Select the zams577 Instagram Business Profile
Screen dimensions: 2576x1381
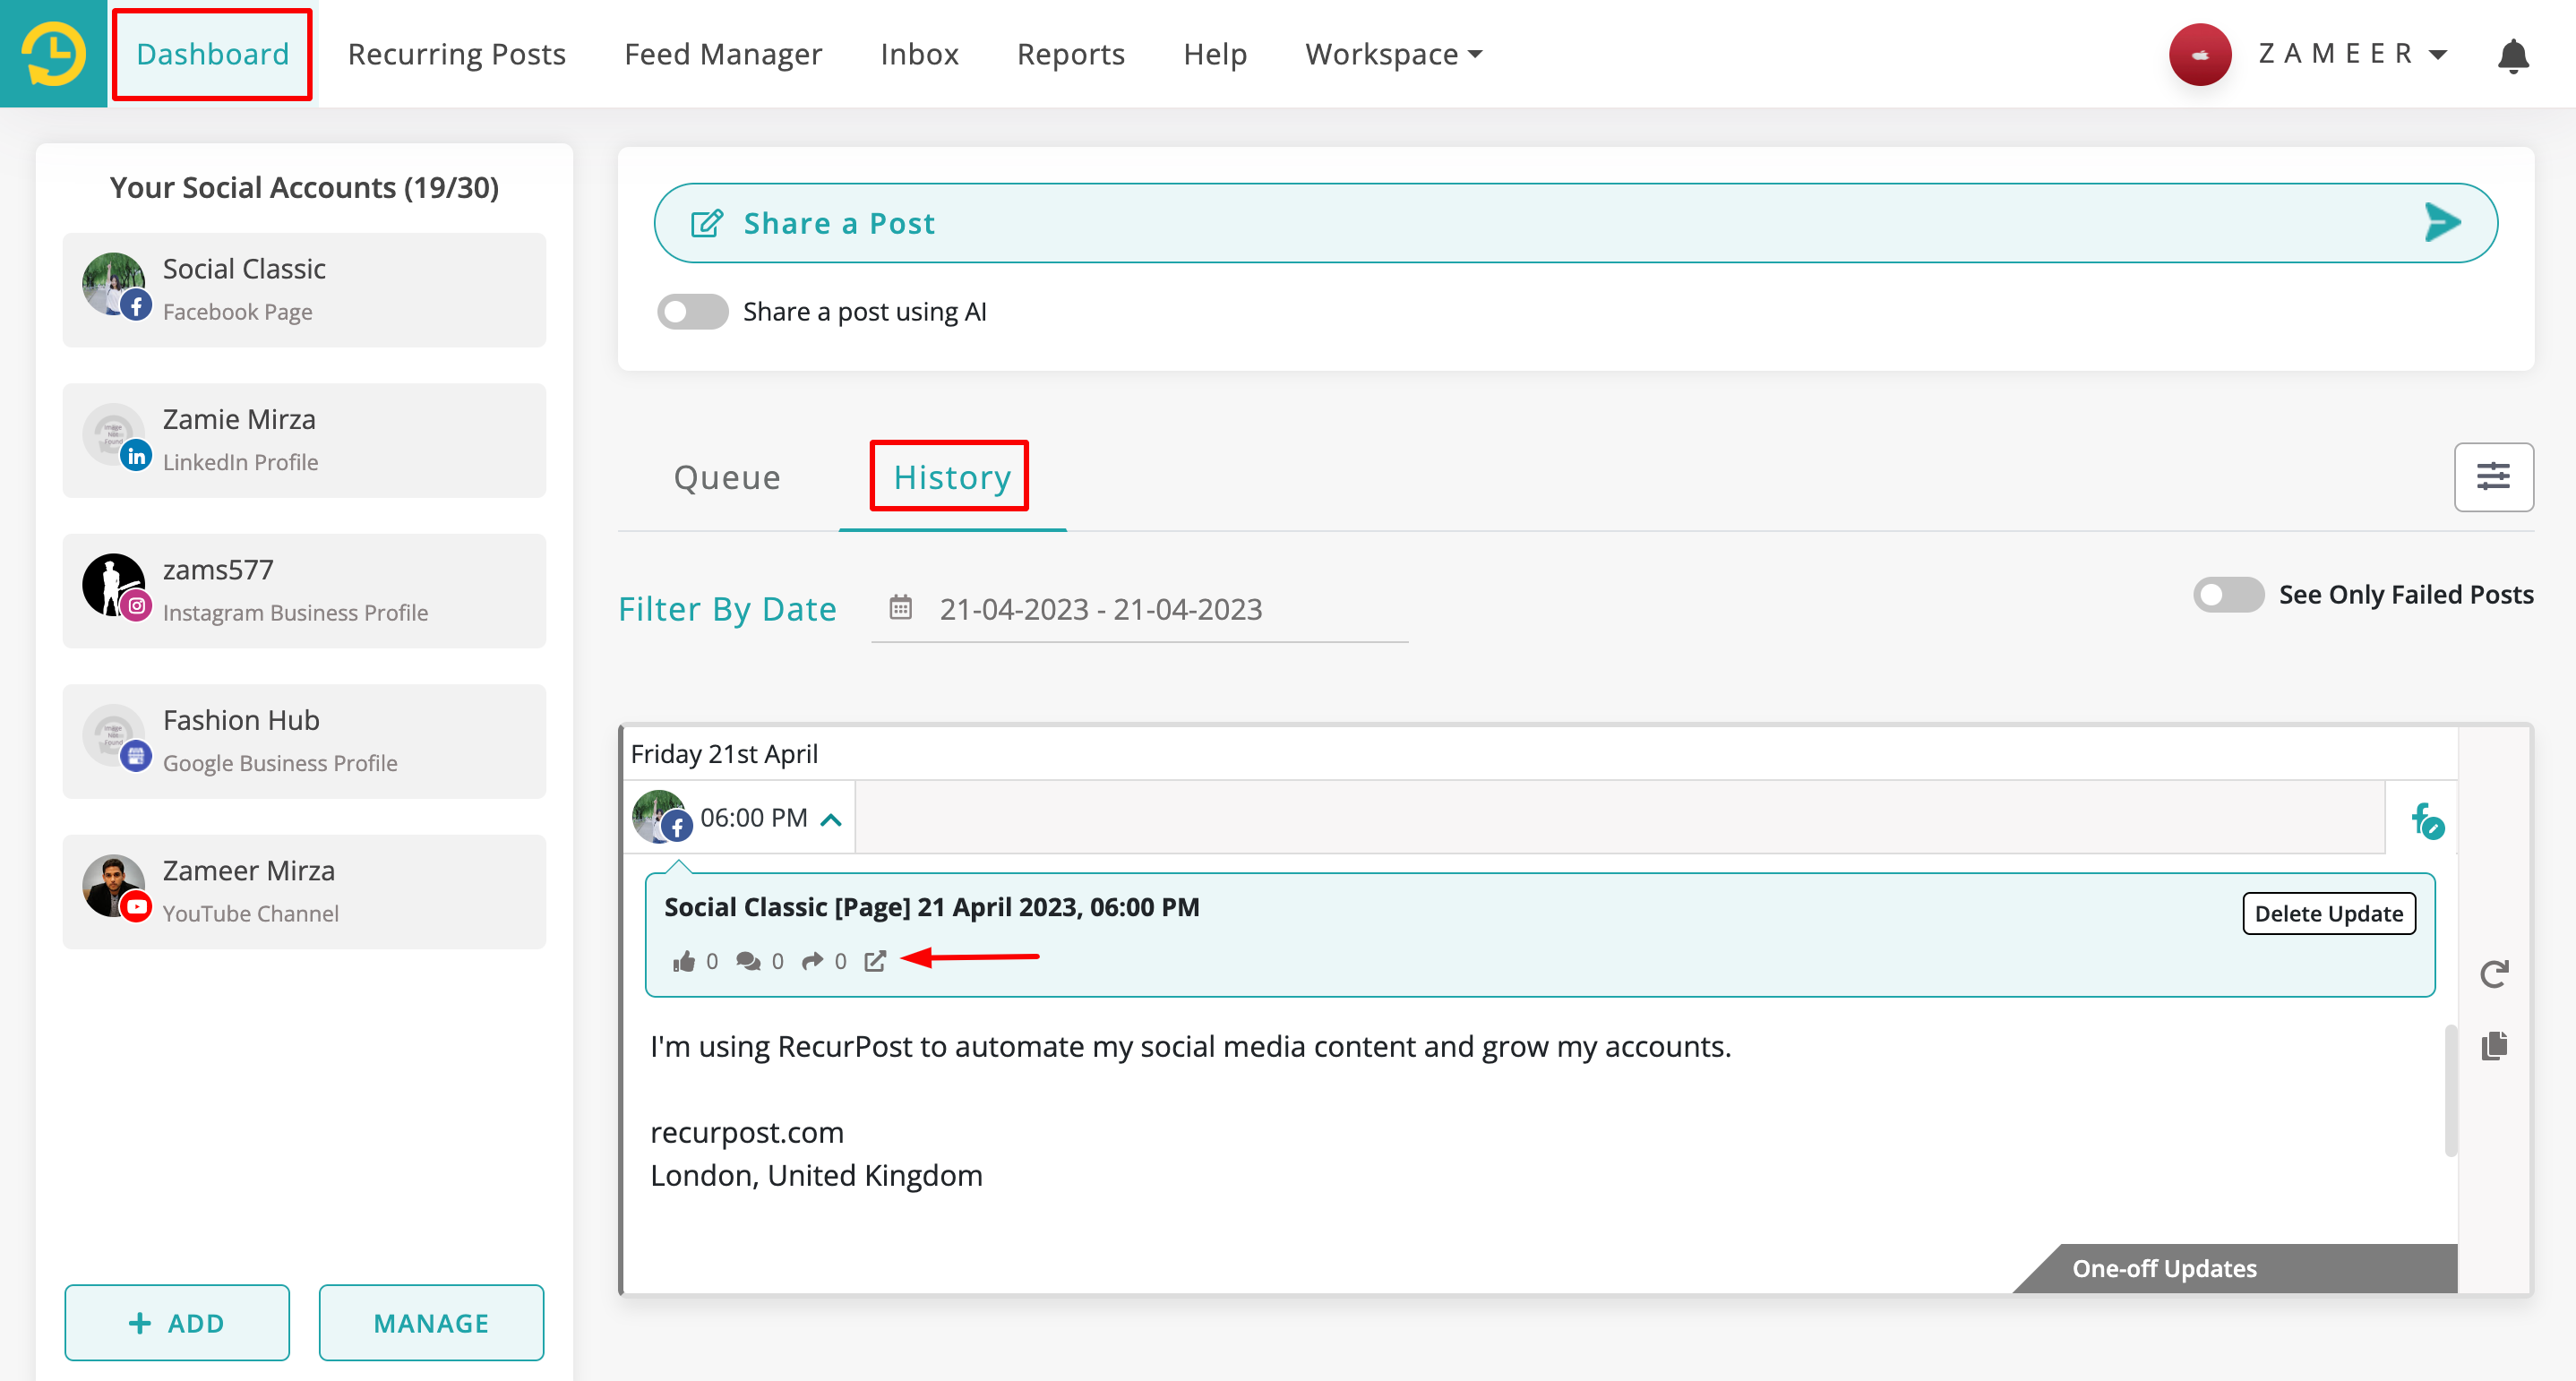pos(304,591)
